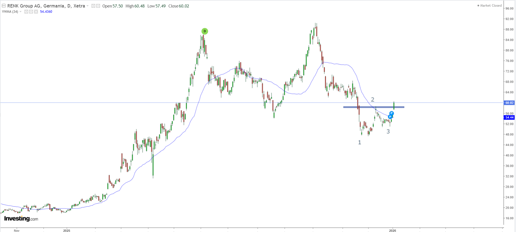Click the lower blue P marker
Image resolution: width=516 pixels, height=232 pixels.
390,117
